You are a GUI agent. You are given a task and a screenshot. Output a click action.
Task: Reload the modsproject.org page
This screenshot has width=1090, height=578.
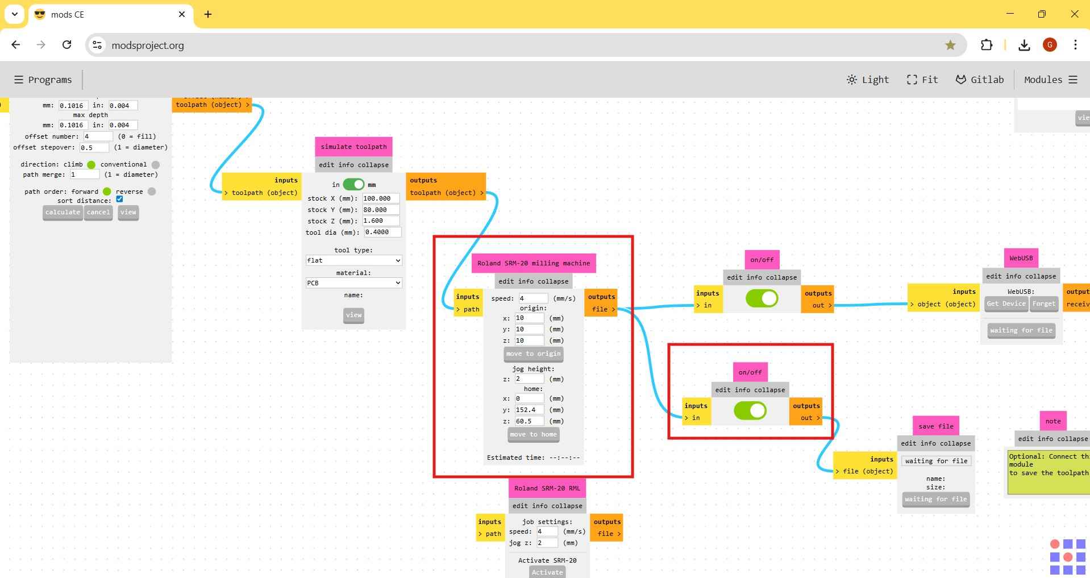[66, 45]
